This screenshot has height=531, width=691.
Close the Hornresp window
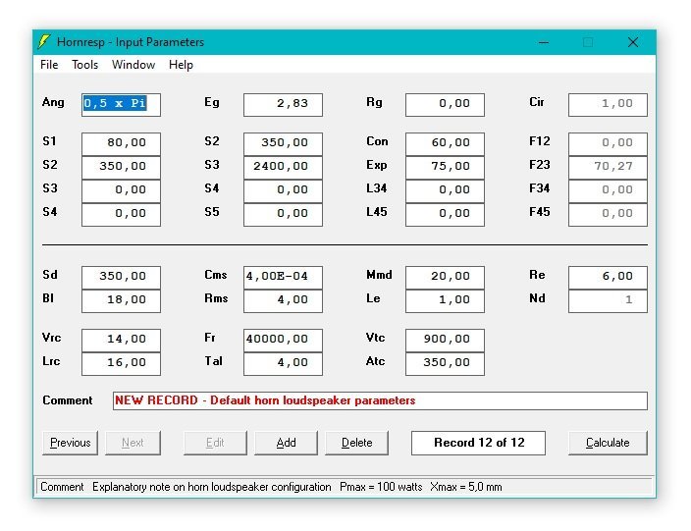pyautogui.click(x=633, y=42)
